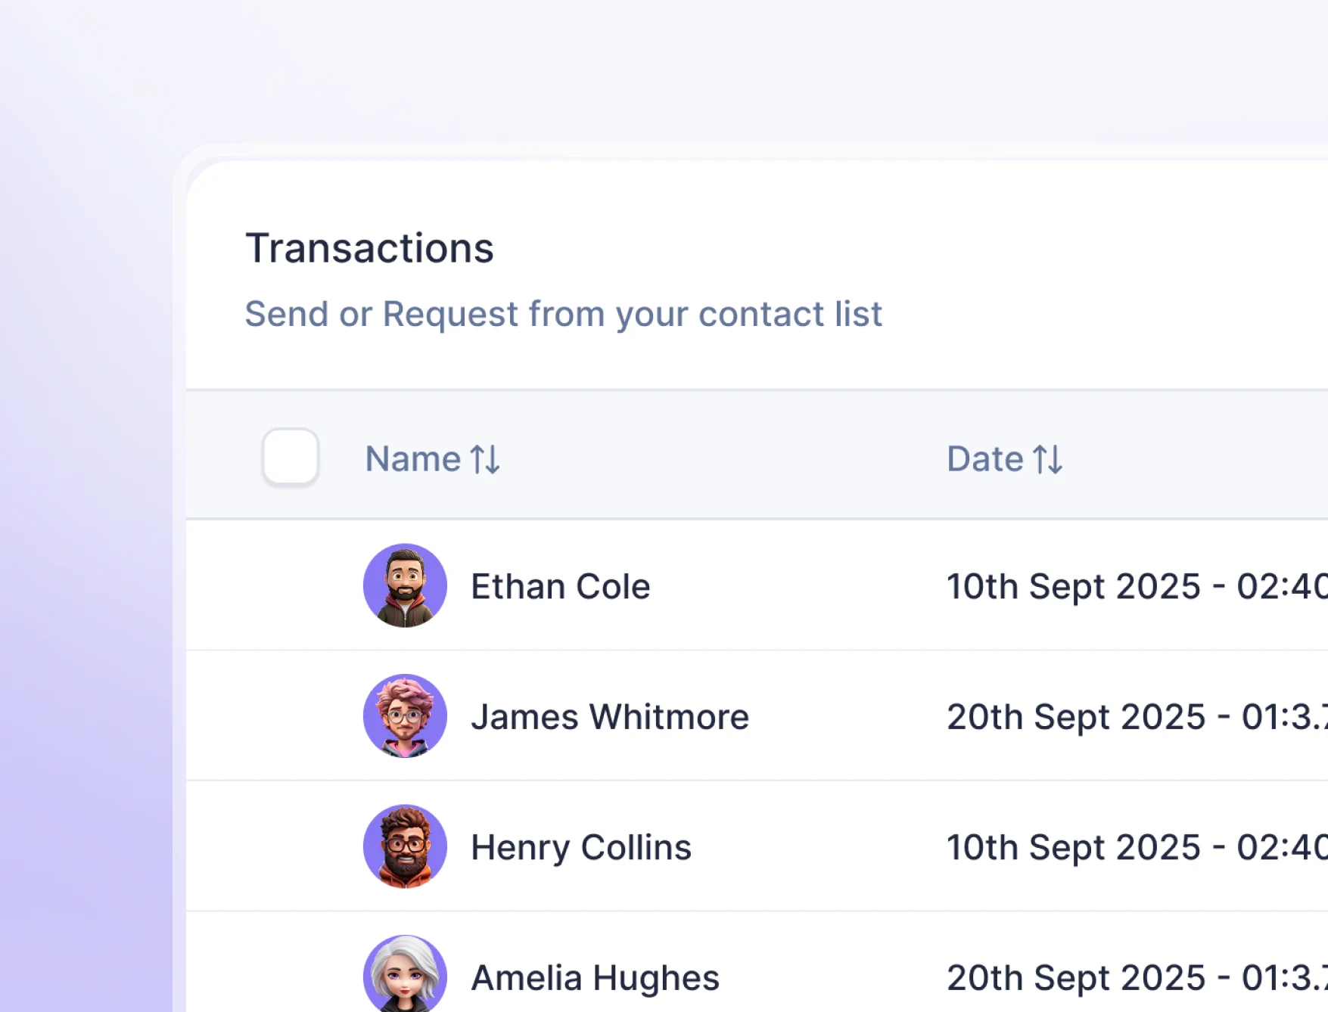The height and width of the screenshot is (1012, 1328).
Task: Open Henry Collins's profile avatar
Action: click(405, 846)
